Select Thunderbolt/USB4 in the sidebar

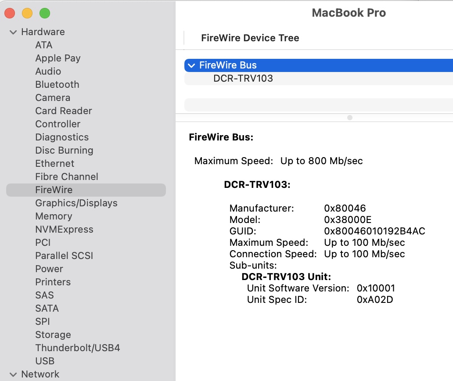77,348
